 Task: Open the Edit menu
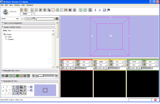click(6, 5)
